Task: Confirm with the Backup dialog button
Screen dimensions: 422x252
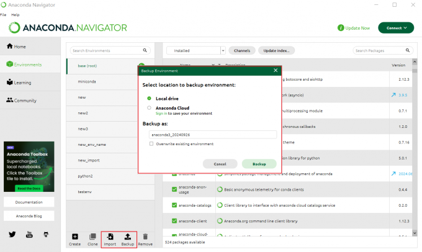Action: point(259,164)
